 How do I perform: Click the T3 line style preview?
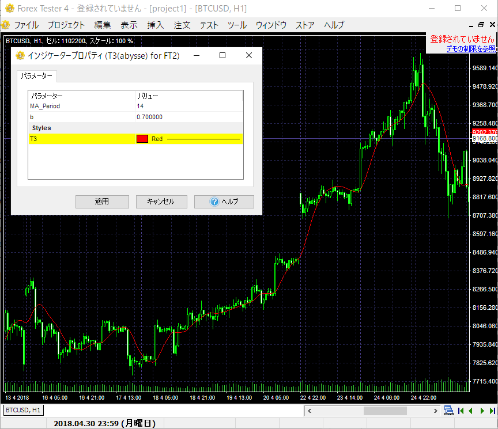203,139
